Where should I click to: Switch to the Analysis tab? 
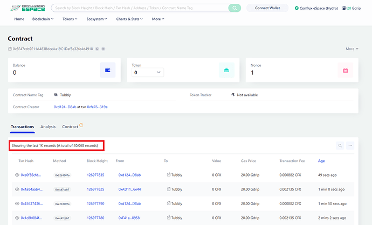coord(48,126)
